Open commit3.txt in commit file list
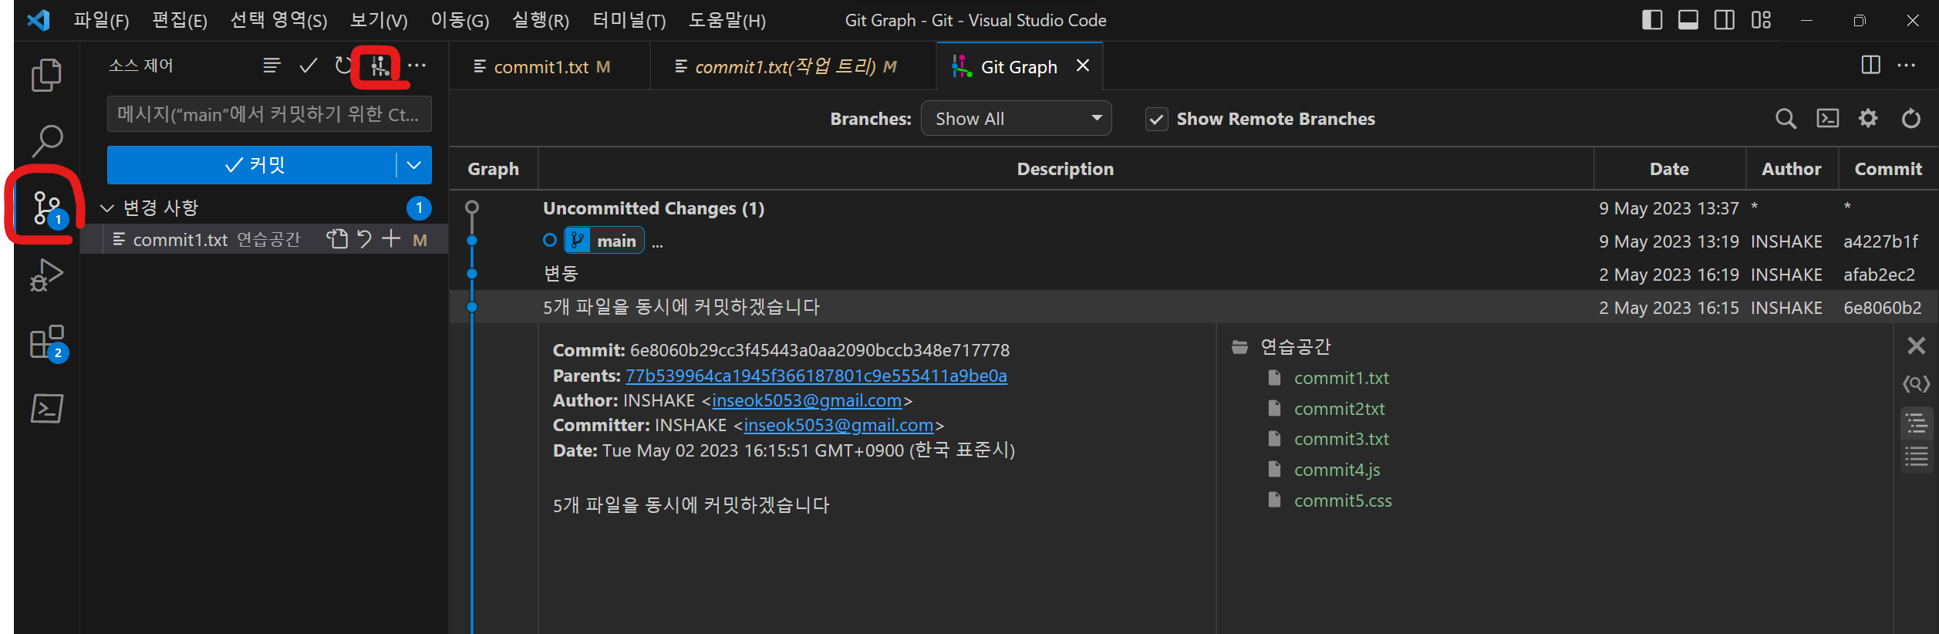The image size is (1939, 634). coord(1341,439)
